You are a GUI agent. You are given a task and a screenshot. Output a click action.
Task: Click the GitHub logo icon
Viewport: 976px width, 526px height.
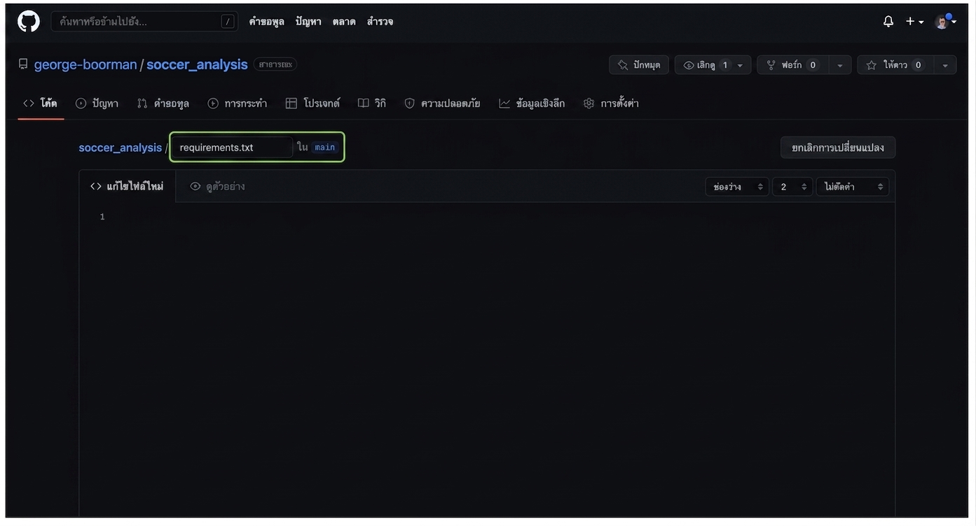pos(29,22)
